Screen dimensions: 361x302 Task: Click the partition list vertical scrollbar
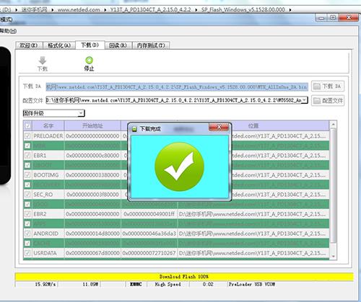(x=333, y=190)
